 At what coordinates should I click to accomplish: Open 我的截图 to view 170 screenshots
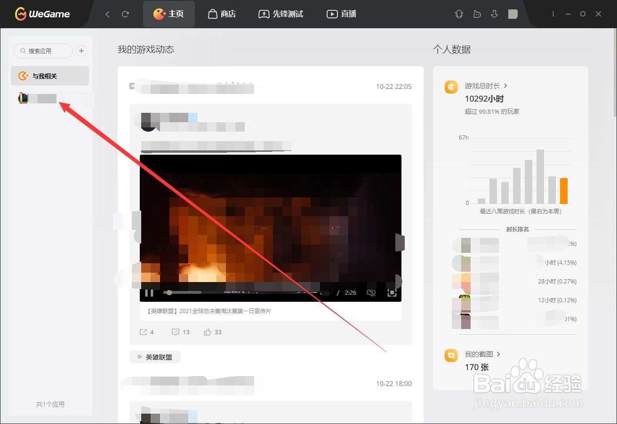pyautogui.click(x=481, y=354)
